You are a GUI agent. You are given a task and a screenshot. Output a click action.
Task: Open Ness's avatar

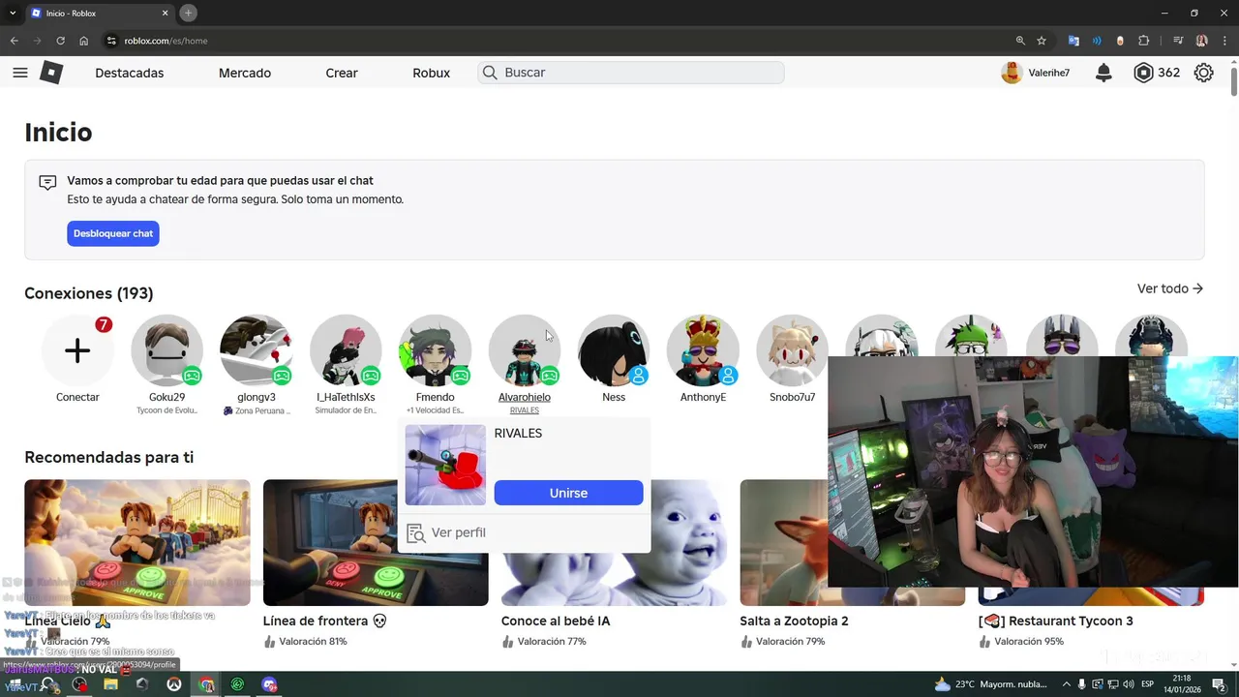[x=614, y=350]
